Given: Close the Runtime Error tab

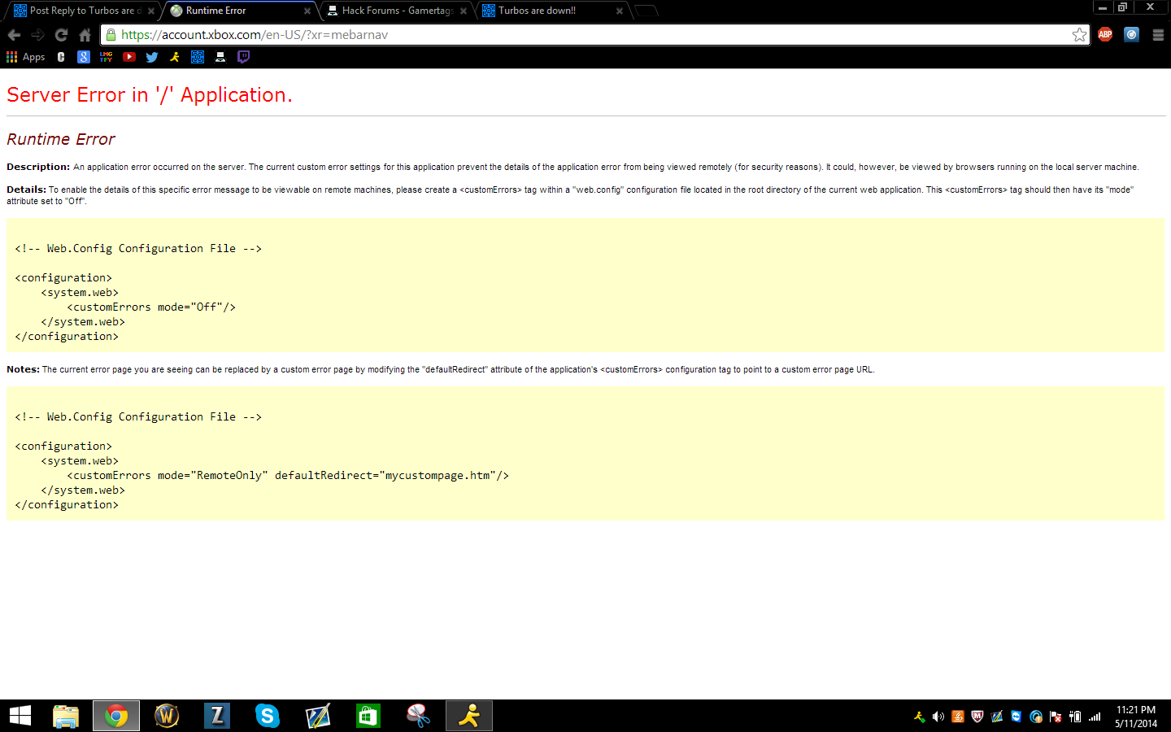Looking at the screenshot, I should tap(307, 11).
